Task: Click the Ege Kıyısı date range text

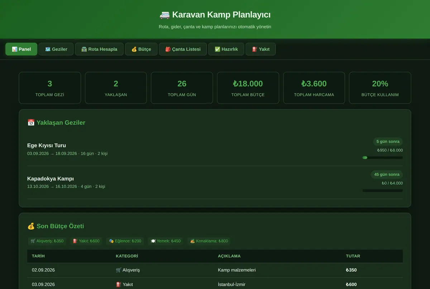Action: click(67, 153)
